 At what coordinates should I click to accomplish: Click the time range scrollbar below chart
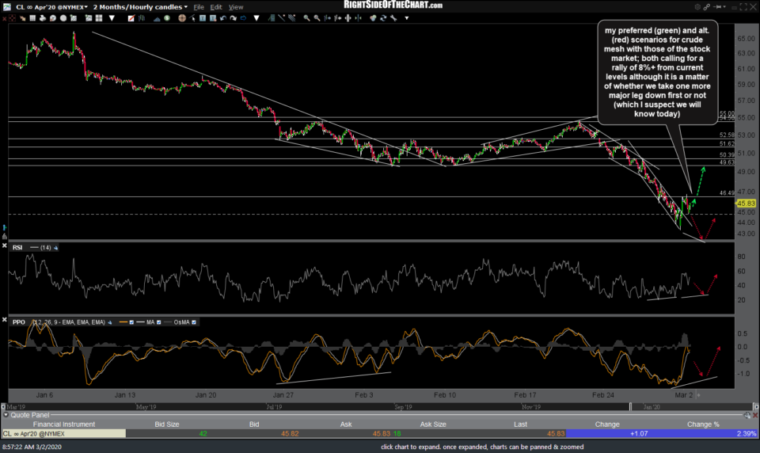pyautogui.click(x=380, y=407)
